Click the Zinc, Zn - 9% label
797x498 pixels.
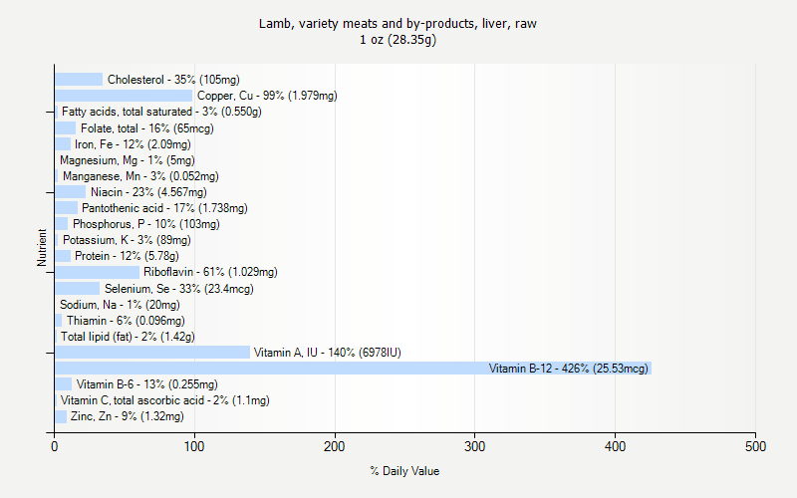128,416
